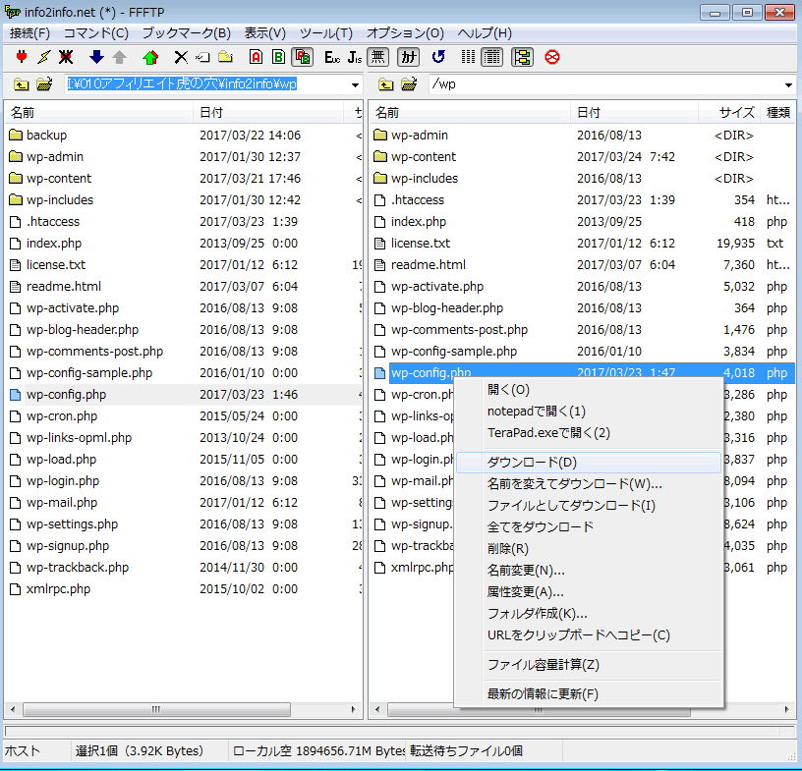The height and width of the screenshot is (771, 802).
Task: Select Auto transfer mode icon
Action: click(303, 57)
